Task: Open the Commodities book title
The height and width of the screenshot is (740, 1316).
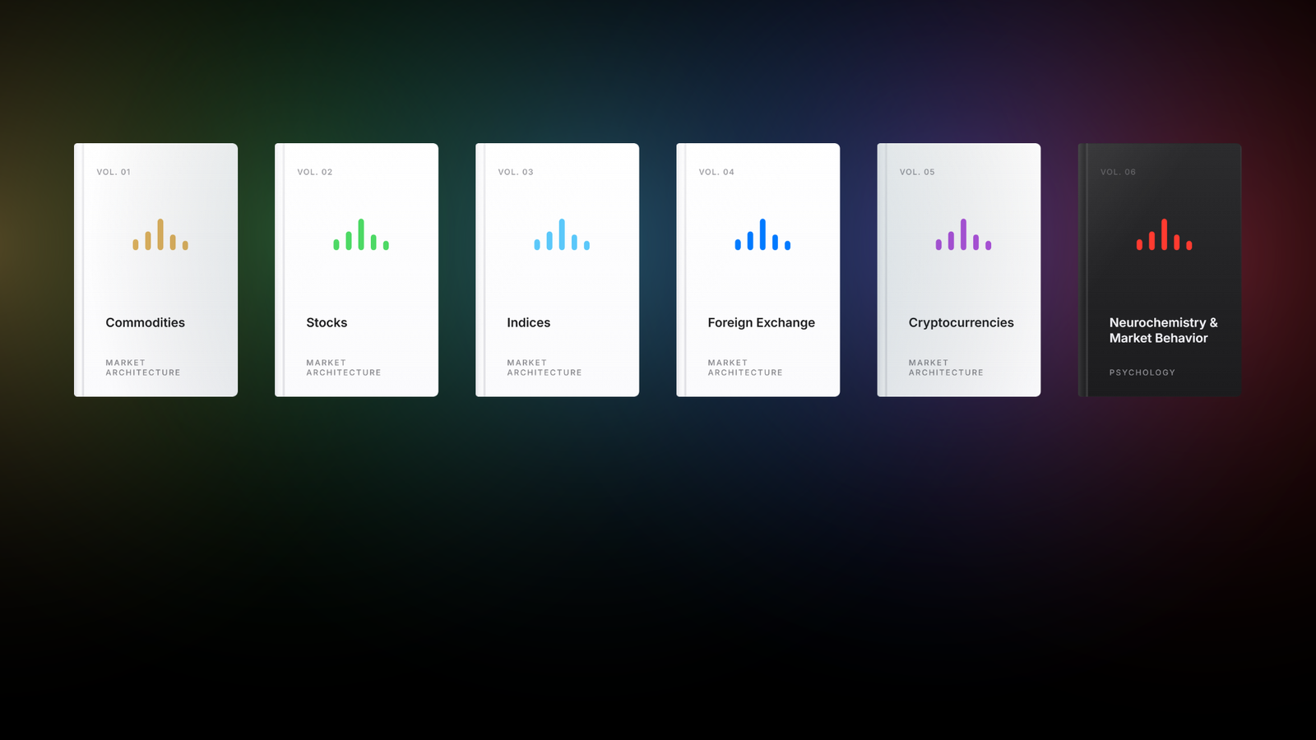Action: (145, 322)
